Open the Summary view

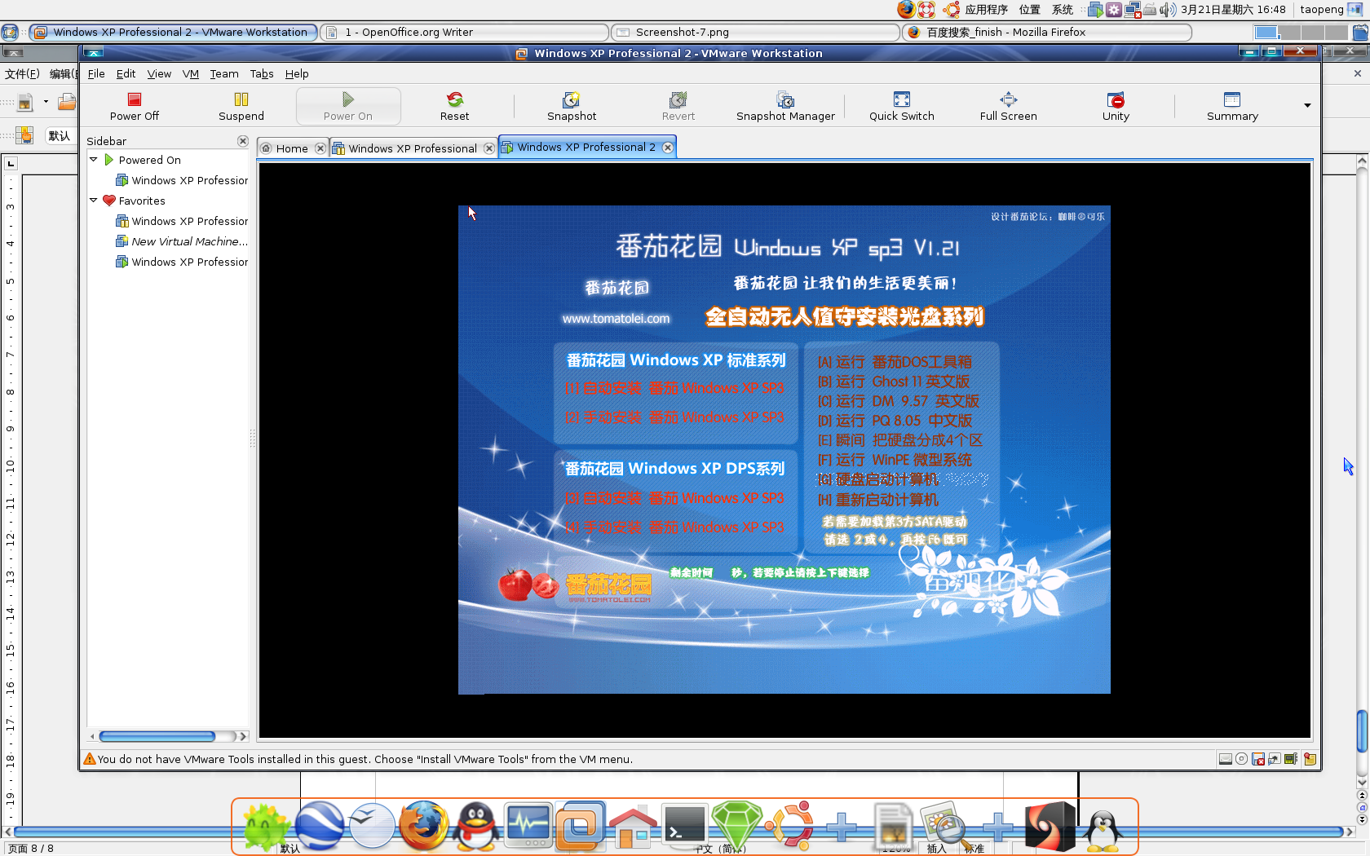1232,107
